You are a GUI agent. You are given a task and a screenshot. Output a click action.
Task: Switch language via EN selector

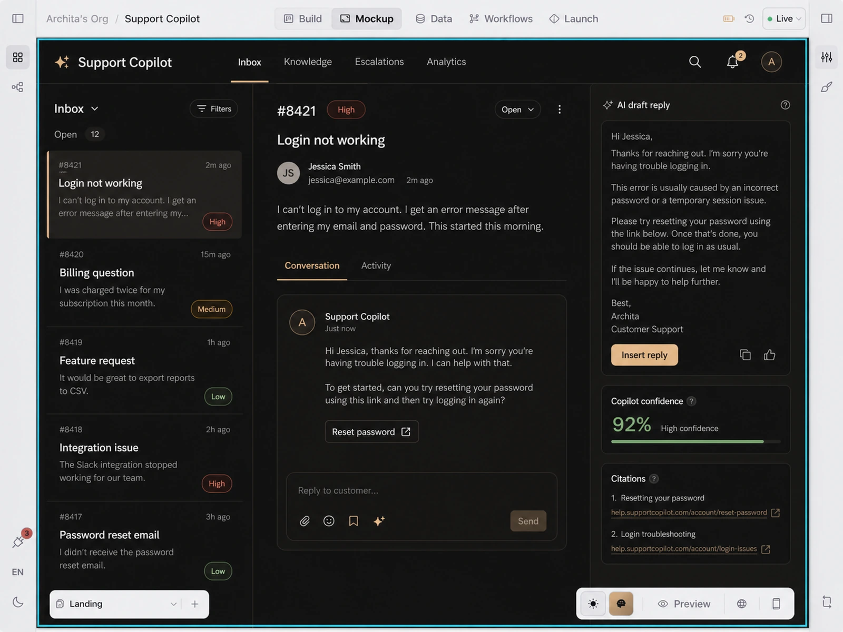pyautogui.click(x=18, y=572)
